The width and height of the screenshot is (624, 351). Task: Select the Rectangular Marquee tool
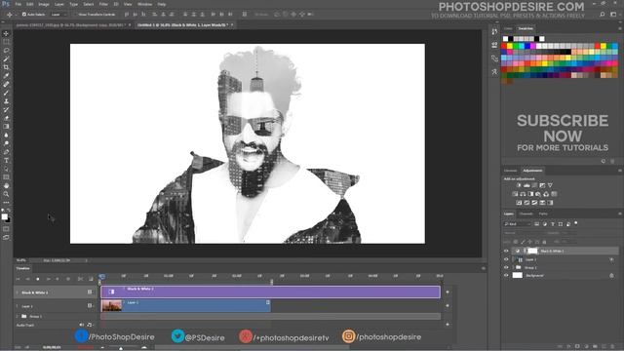pyautogui.click(x=6, y=42)
